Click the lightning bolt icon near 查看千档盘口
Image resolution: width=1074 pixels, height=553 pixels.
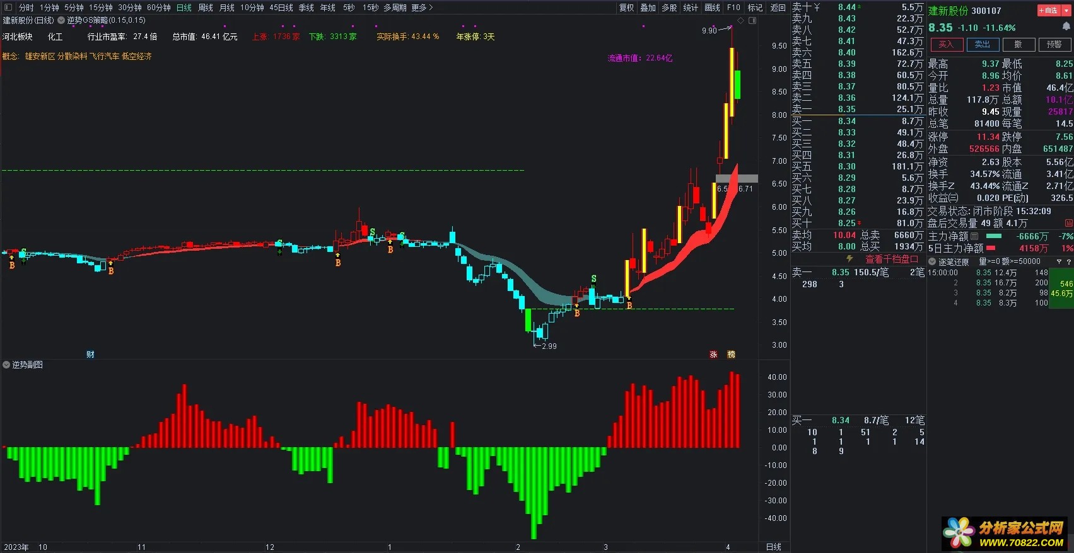849,259
